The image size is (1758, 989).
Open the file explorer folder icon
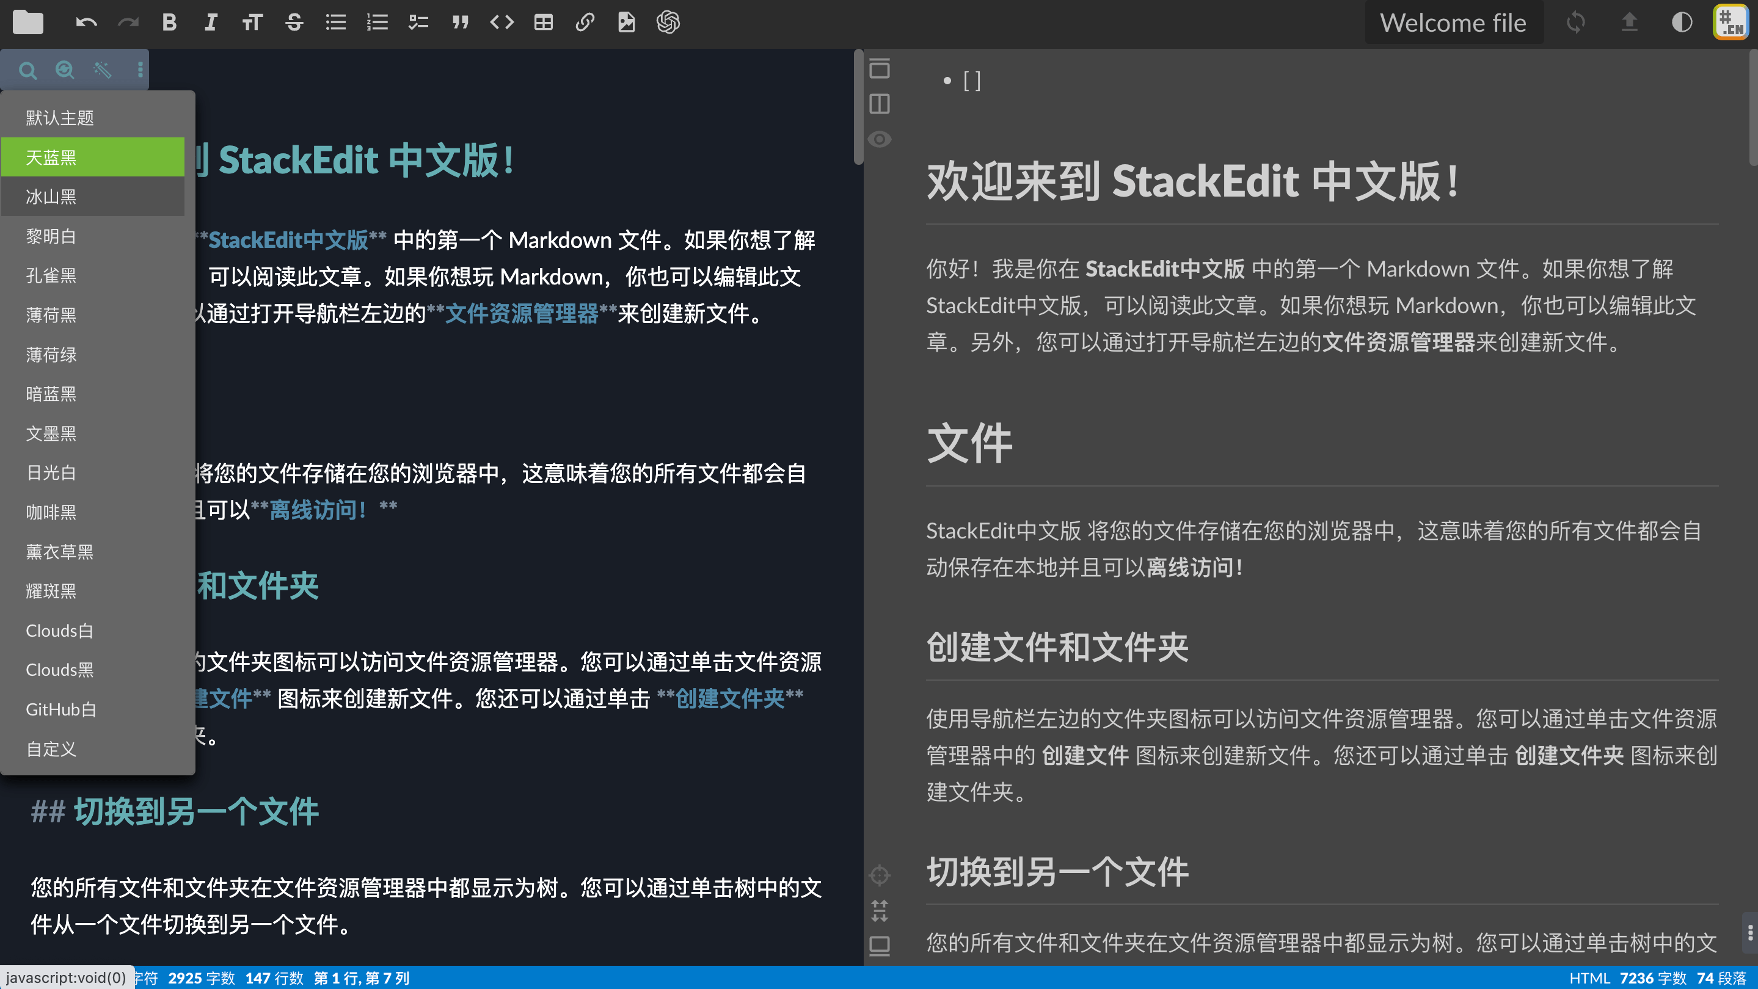click(x=28, y=23)
